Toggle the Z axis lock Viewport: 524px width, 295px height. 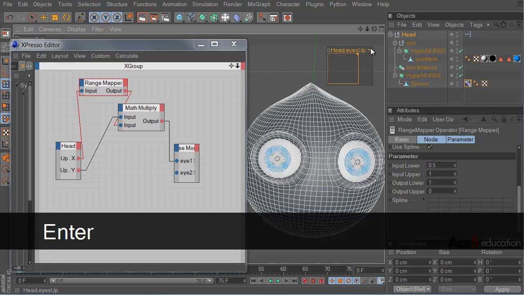[x=117, y=18]
